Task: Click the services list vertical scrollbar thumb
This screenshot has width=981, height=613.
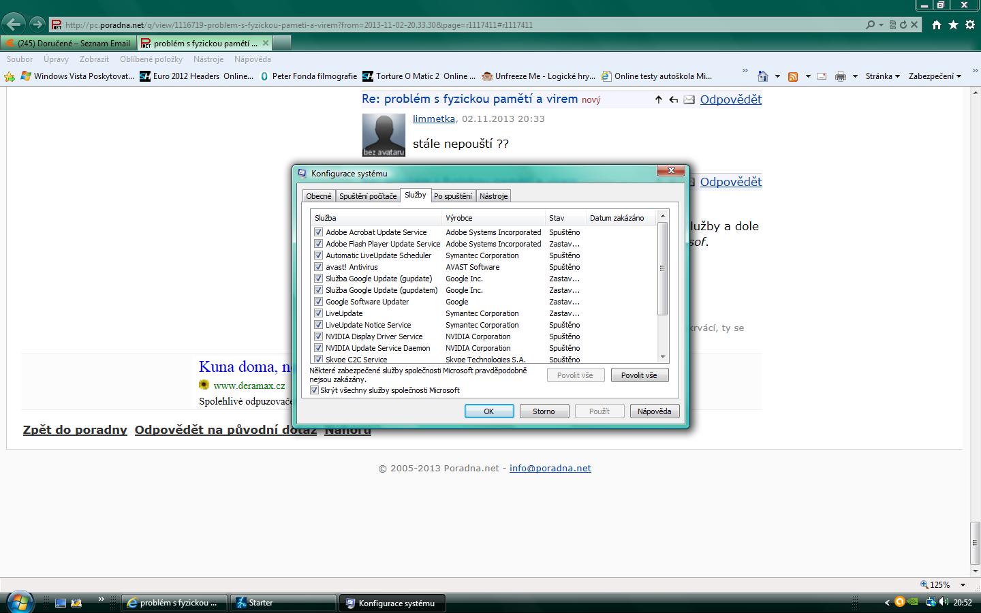Action: 663,268
